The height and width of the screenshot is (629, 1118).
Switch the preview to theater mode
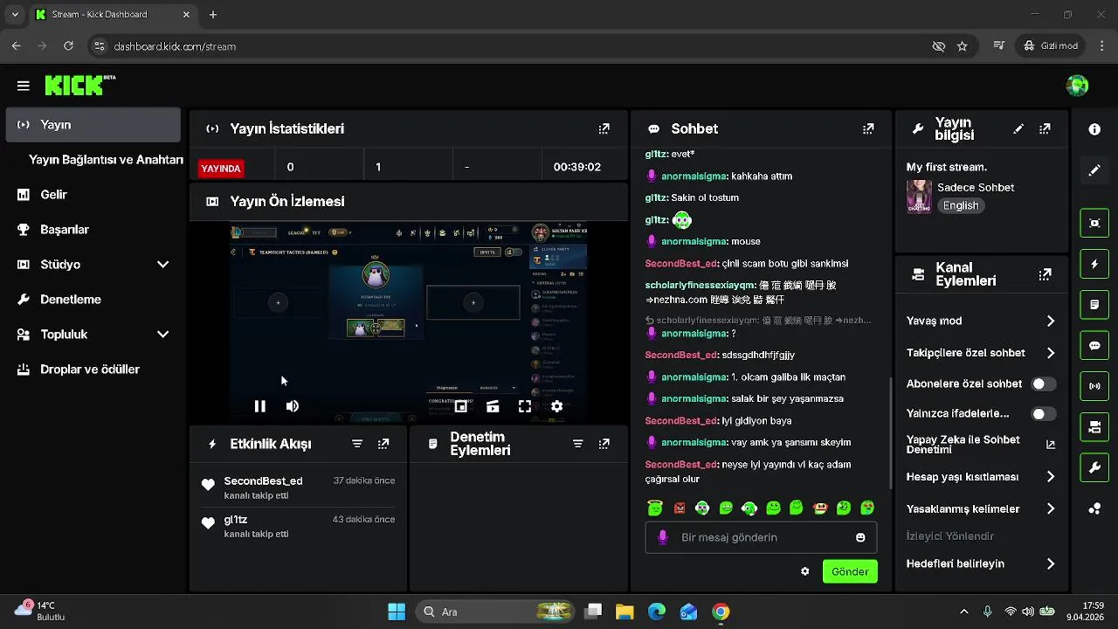(493, 406)
